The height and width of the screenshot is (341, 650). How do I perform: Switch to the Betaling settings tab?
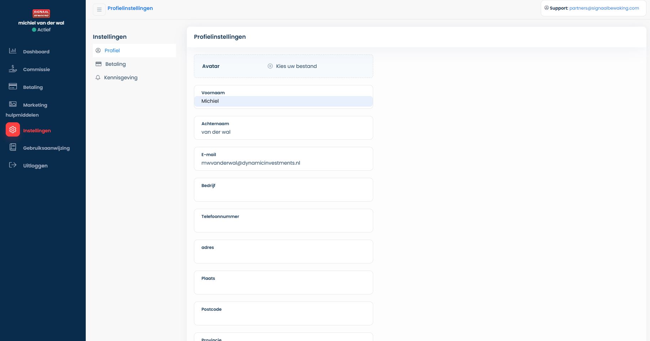tap(115, 64)
